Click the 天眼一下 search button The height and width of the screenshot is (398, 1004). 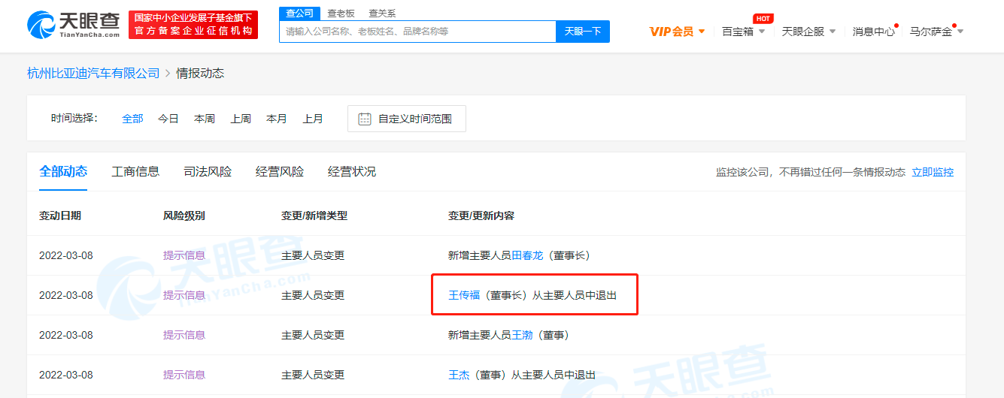click(x=583, y=32)
